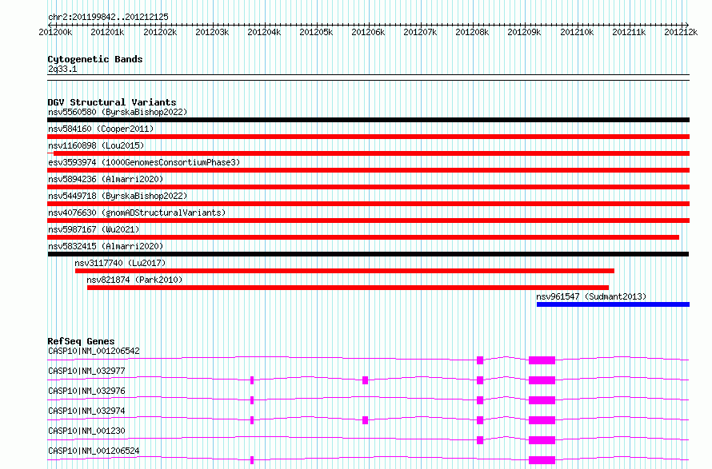Click the 201208k ruler tick label
The width and height of the screenshot is (712, 469).
(x=472, y=32)
